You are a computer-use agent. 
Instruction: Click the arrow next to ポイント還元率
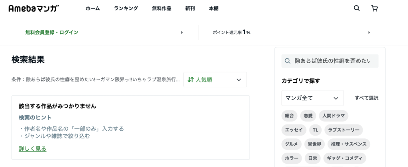point(369,33)
